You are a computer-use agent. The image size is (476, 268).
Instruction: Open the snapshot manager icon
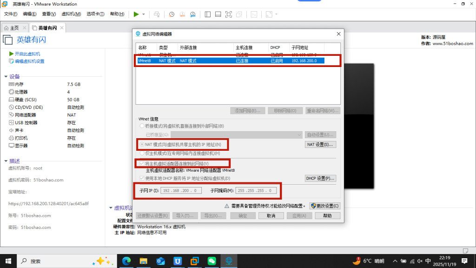[x=193, y=14]
